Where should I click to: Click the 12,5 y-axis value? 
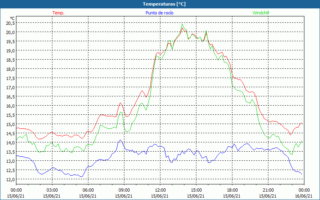pyautogui.click(x=10, y=170)
